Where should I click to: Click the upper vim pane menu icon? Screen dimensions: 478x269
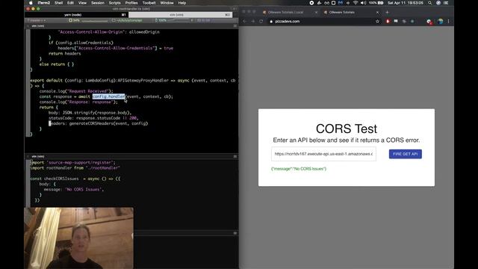pos(235,26)
